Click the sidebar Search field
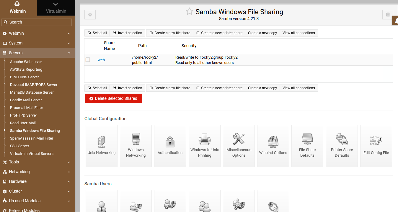Screen dimensions: 398x212 pos(37,22)
